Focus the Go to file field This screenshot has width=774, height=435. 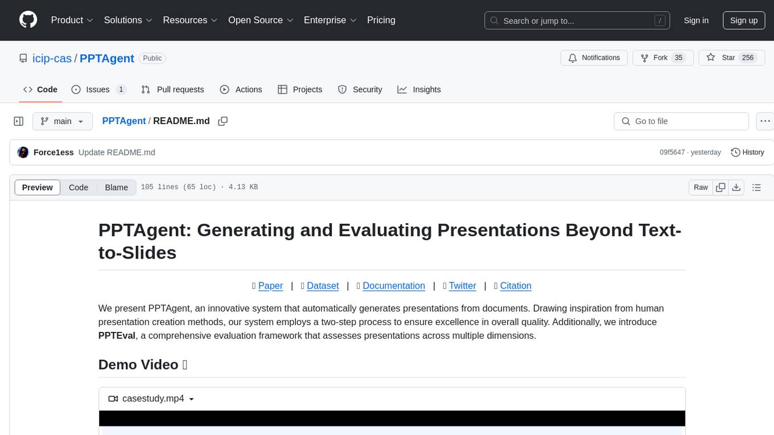[681, 121]
